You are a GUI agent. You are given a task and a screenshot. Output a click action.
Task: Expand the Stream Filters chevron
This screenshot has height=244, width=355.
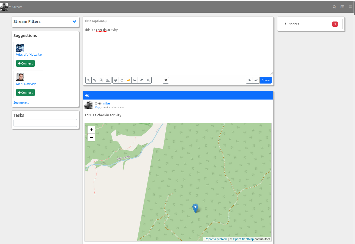pyautogui.click(x=74, y=22)
